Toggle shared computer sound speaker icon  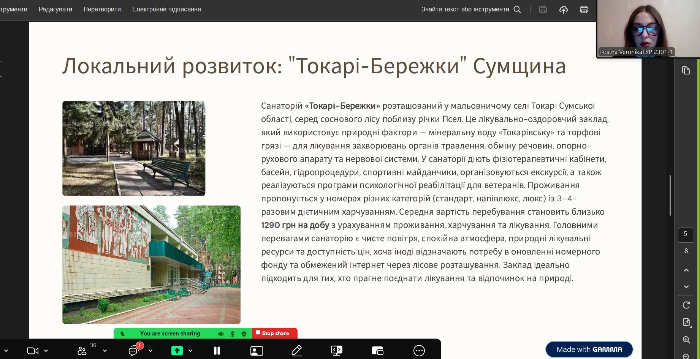(x=221, y=334)
